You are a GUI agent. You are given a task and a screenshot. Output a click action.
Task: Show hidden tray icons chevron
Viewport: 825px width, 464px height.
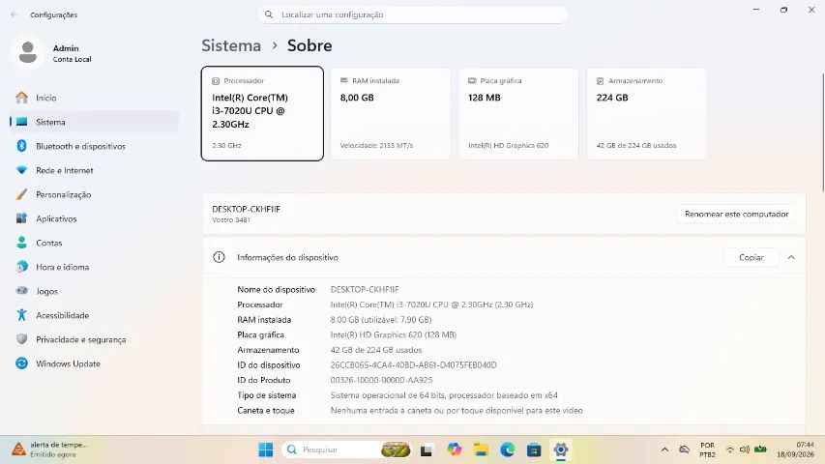[665, 449]
